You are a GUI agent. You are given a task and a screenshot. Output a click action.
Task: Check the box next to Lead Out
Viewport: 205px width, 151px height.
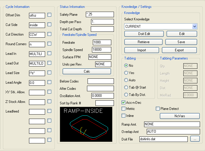click(49, 63)
